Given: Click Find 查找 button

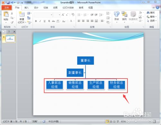Looking at the screenshot, I should [x=151, y=13].
